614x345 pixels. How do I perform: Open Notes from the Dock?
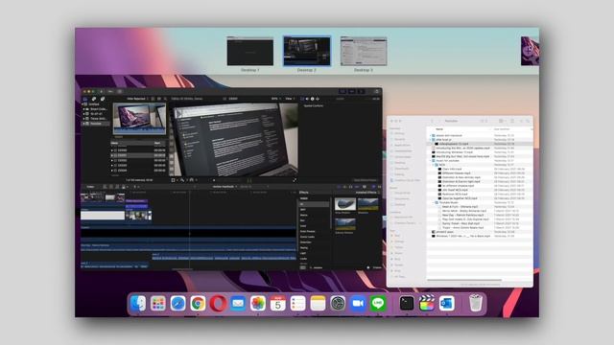point(318,303)
